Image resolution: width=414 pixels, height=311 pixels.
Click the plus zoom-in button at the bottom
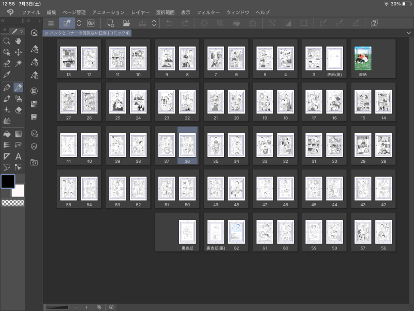click(x=86, y=307)
